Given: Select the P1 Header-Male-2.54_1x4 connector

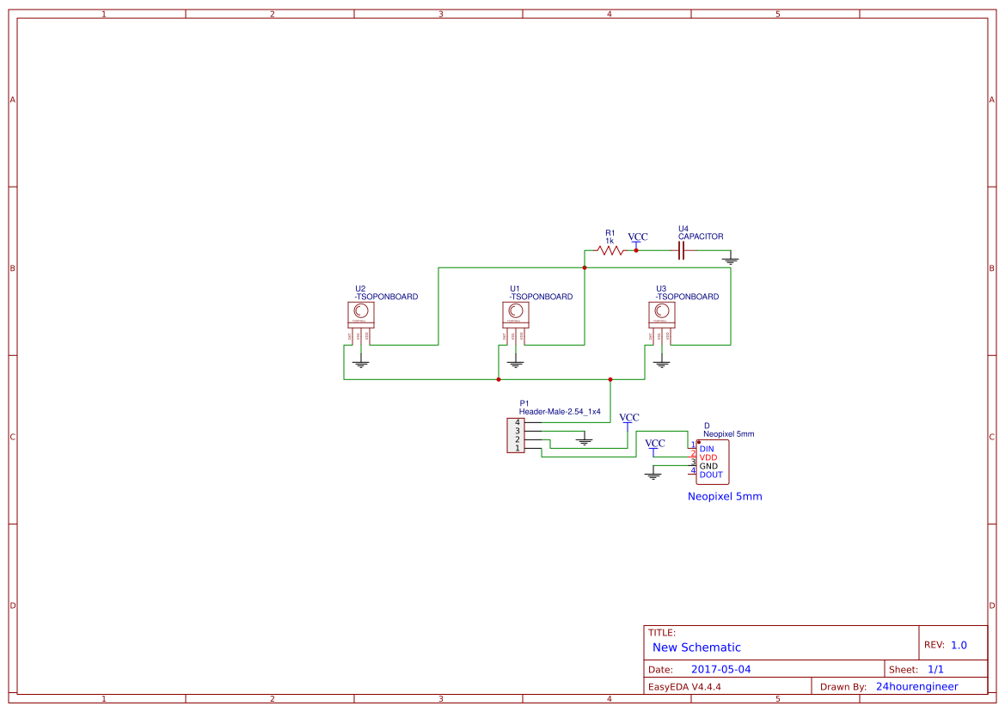Looking at the screenshot, I should click(x=515, y=435).
